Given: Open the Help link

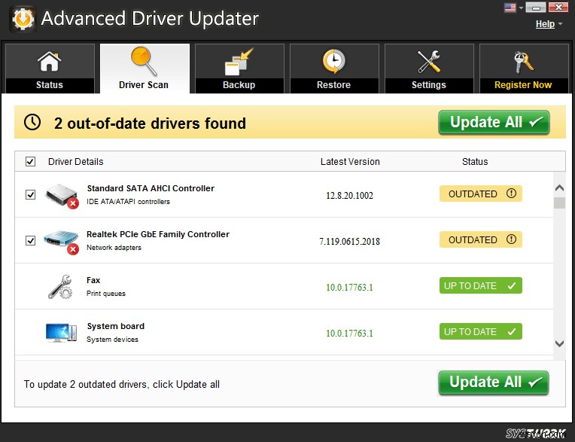Looking at the screenshot, I should point(545,24).
